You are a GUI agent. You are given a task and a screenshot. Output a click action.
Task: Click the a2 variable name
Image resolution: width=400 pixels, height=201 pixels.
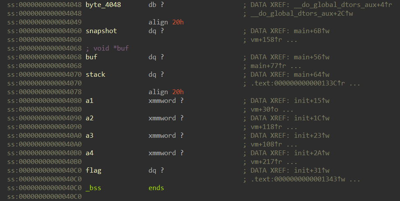click(89, 118)
